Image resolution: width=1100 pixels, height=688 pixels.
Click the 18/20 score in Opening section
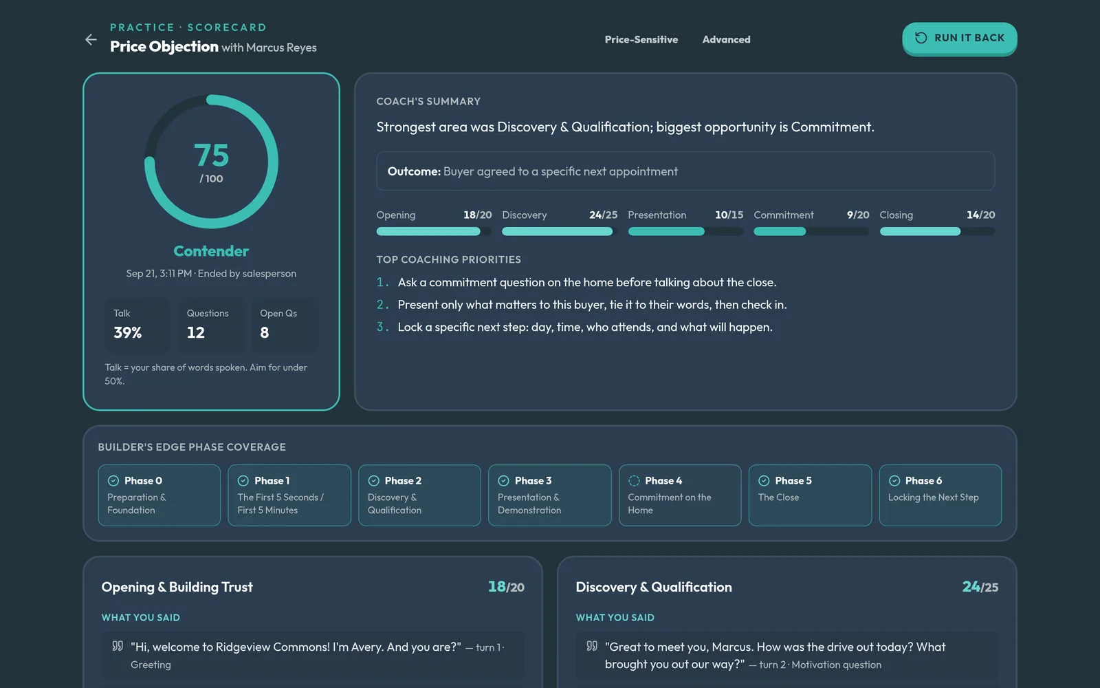(x=506, y=587)
